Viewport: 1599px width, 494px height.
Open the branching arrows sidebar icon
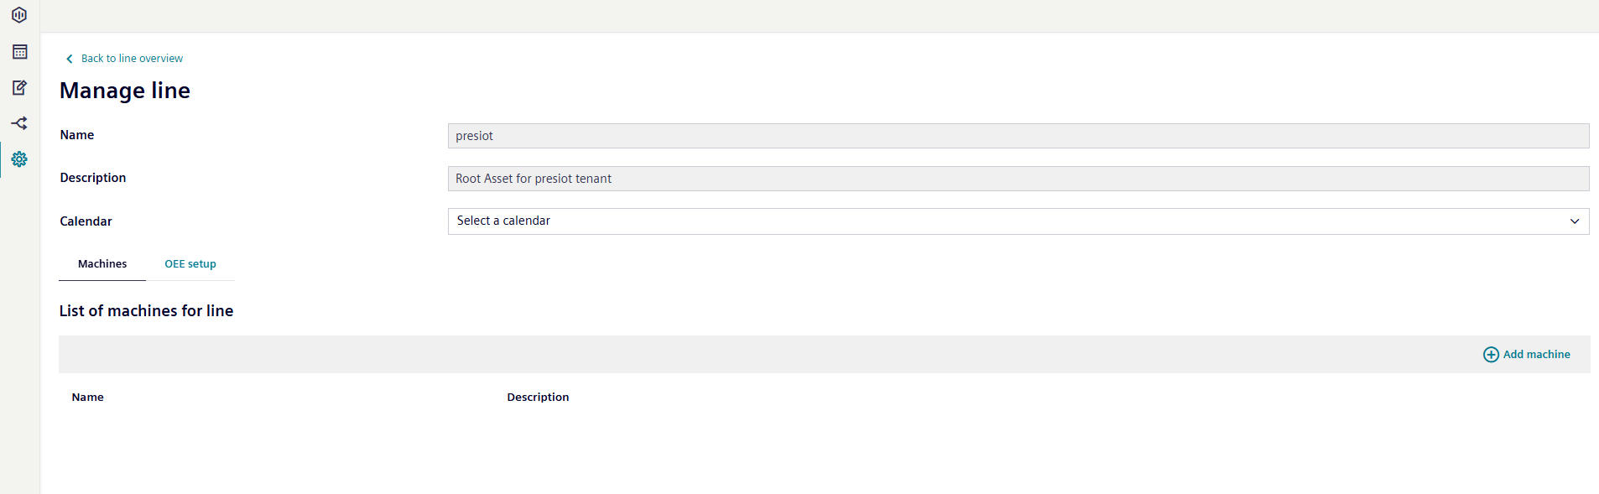coord(19,123)
